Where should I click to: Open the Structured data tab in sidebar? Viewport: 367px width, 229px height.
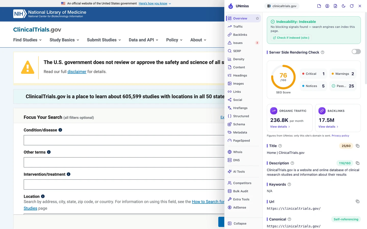point(243,116)
